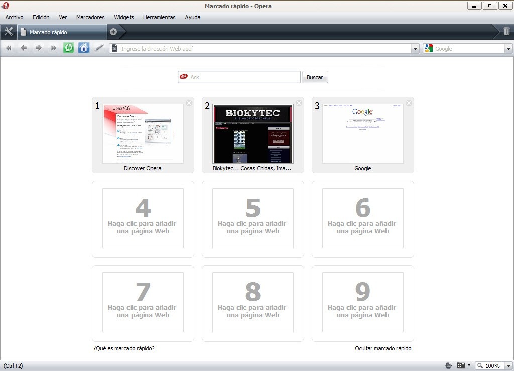This screenshot has width=514, height=371.
Task: Open the camera options dropdown arrow
Action: coord(469,365)
